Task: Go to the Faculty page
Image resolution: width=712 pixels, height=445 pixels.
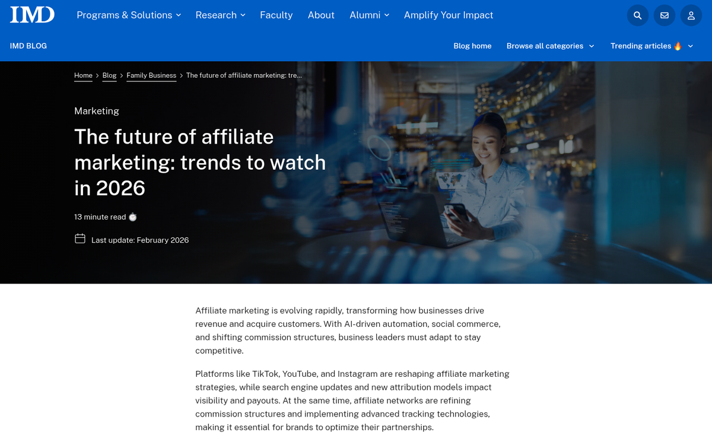Action: 276,15
